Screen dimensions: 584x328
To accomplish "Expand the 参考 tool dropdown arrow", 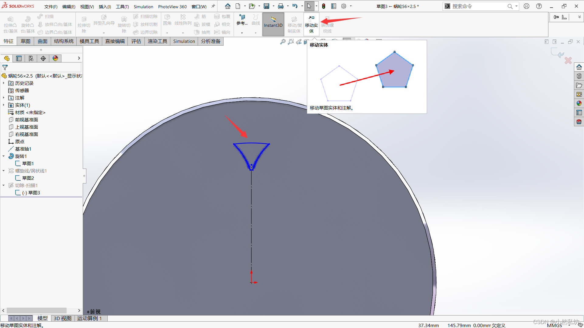I will tap(242, 33).
